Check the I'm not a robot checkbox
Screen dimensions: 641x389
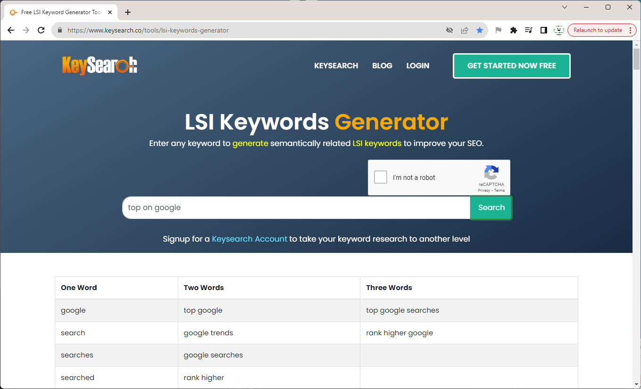coord(381,177)
